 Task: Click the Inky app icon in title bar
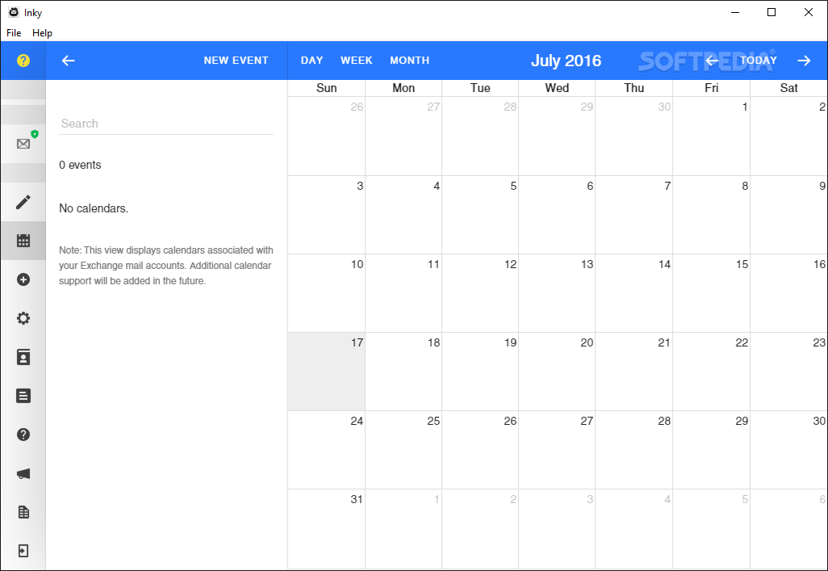tap(14, 12)
